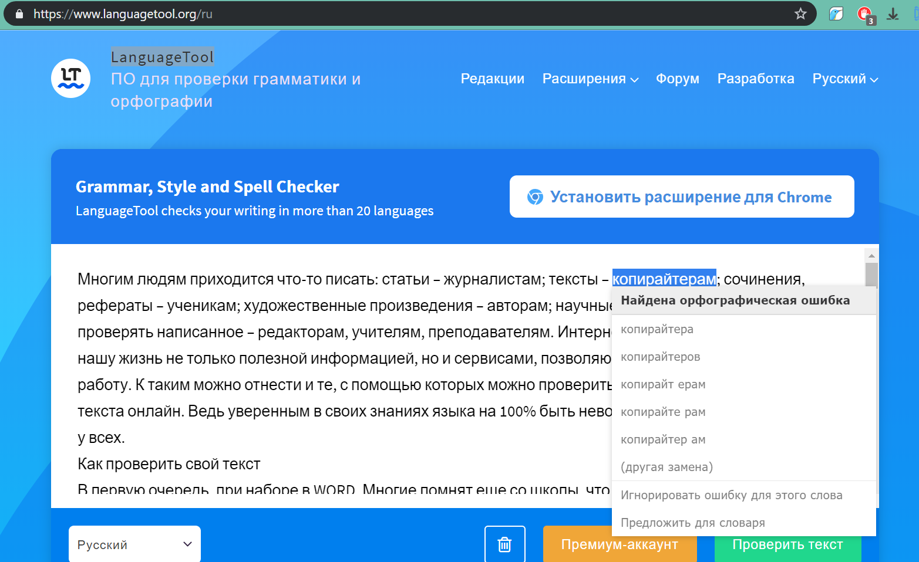Click the padlock site security icon
This screenshot has width=919, height=562.
click(19, 13)
